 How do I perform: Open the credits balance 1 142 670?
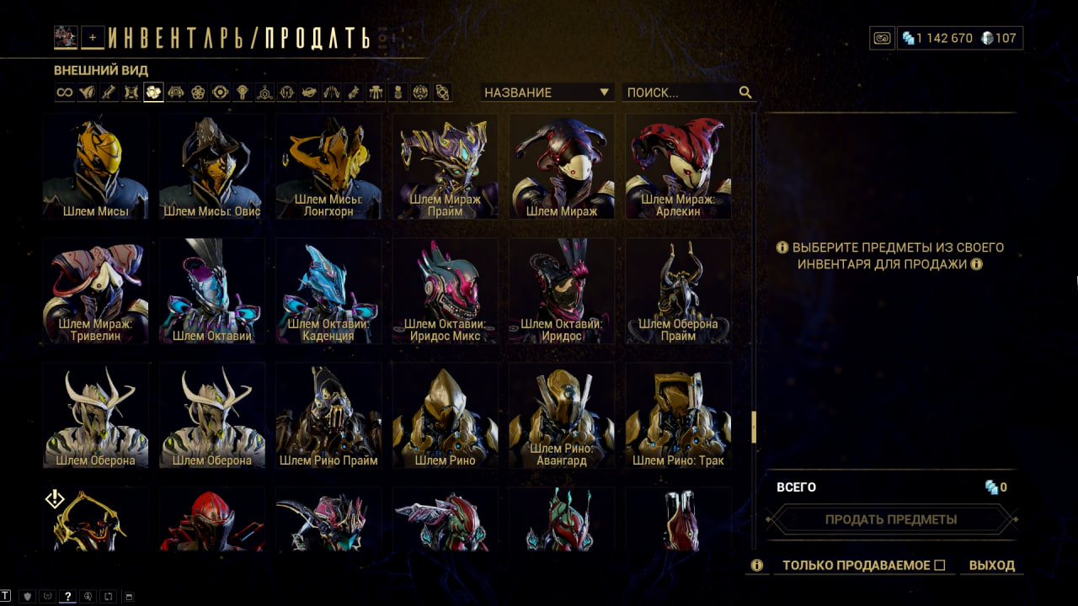(937, 38)
